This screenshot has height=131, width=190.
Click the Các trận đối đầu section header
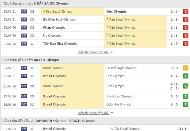pos(49,120)
